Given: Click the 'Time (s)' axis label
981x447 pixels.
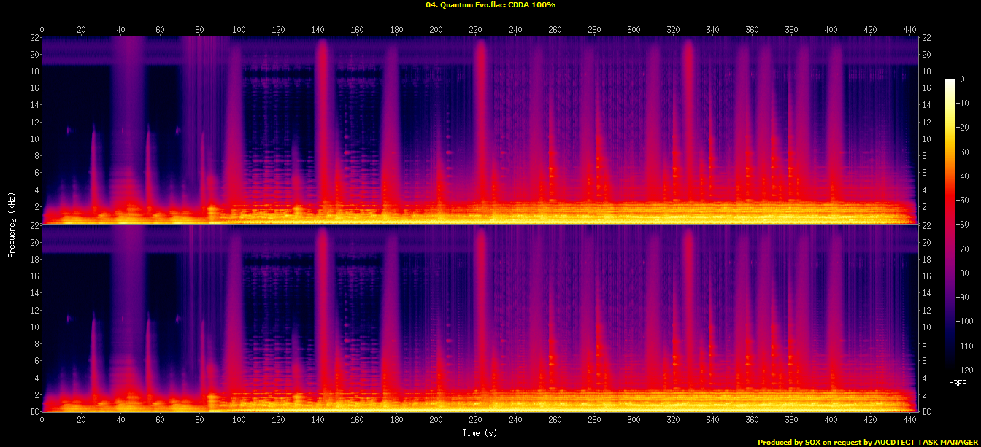Looking at the screenshot, I should pyautogui.click(x=480, y=432).
